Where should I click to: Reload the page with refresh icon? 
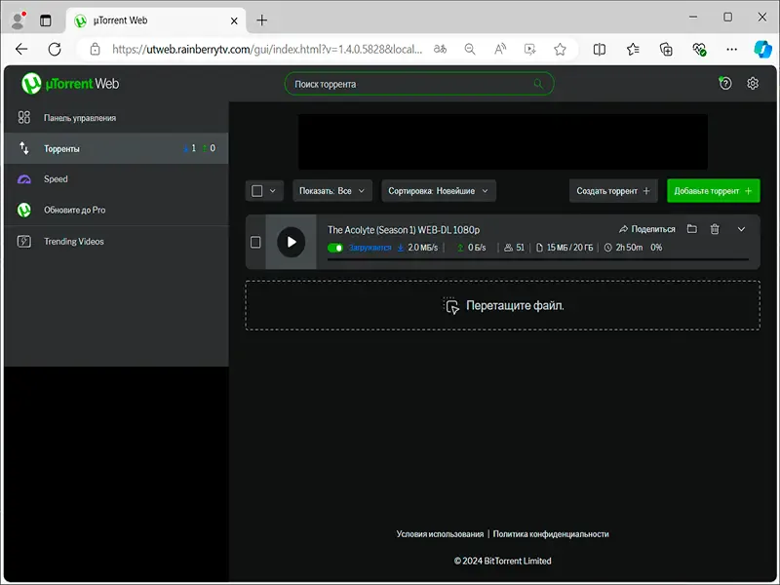[55, 50]
